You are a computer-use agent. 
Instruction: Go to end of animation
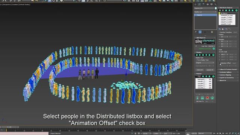226,133
